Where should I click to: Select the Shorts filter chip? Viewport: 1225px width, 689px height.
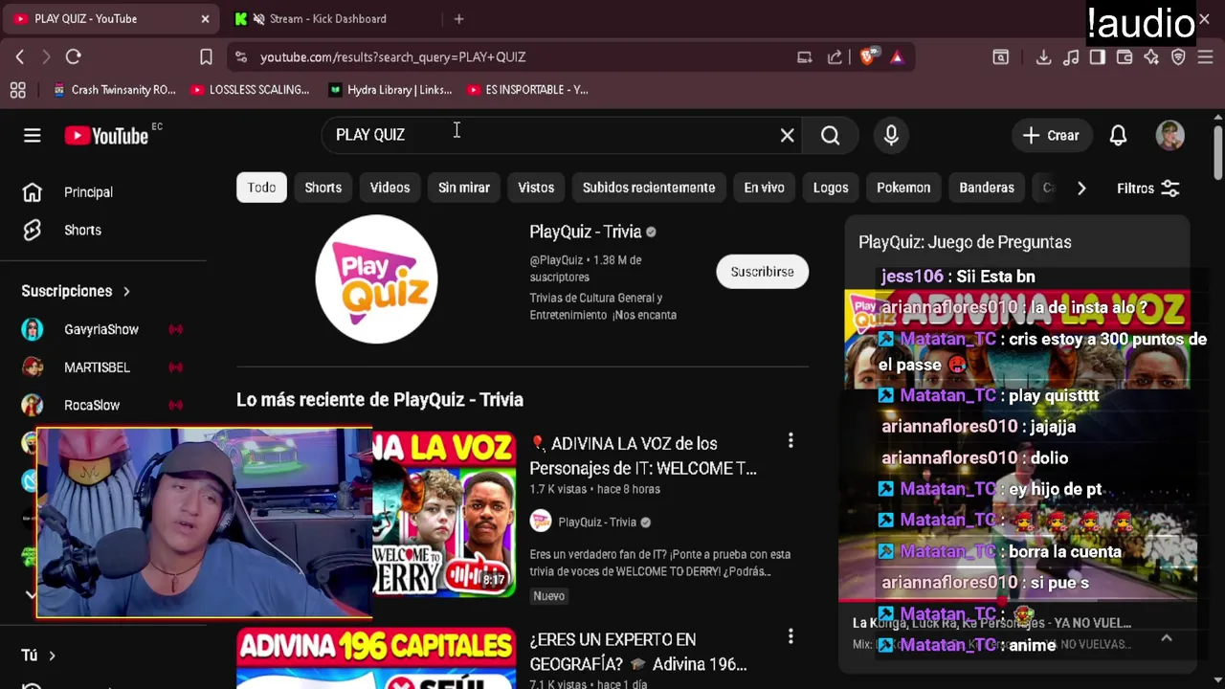click(323, 188)
